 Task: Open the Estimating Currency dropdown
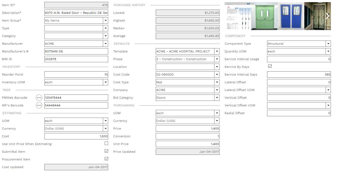tap(106, 128)
